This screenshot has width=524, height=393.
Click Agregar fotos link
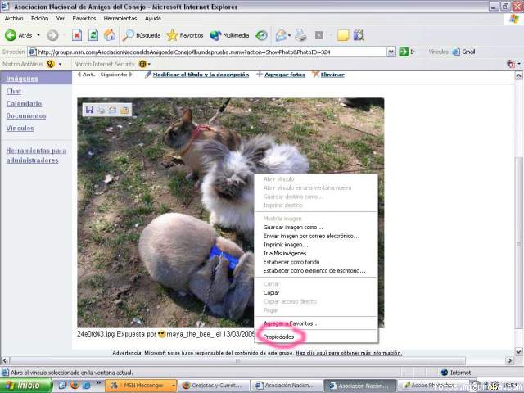click(285, 75)
